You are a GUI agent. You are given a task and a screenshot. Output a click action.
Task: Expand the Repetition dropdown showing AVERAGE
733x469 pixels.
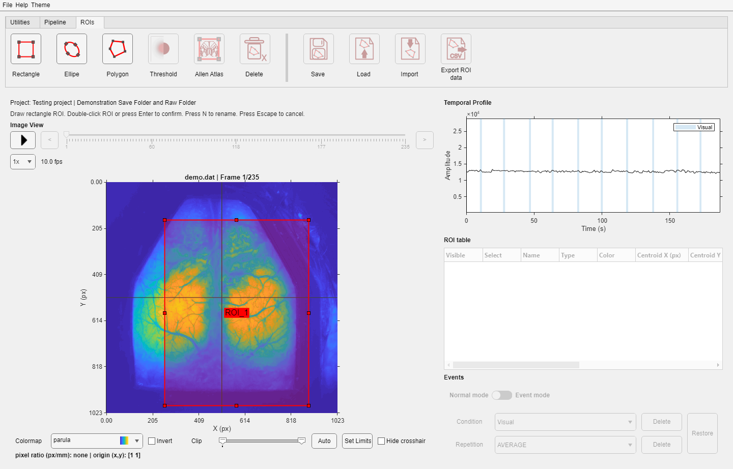(x=566, y=445)
